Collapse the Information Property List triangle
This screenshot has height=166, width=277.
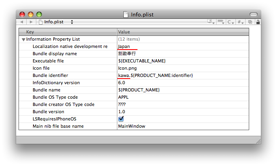23,39
